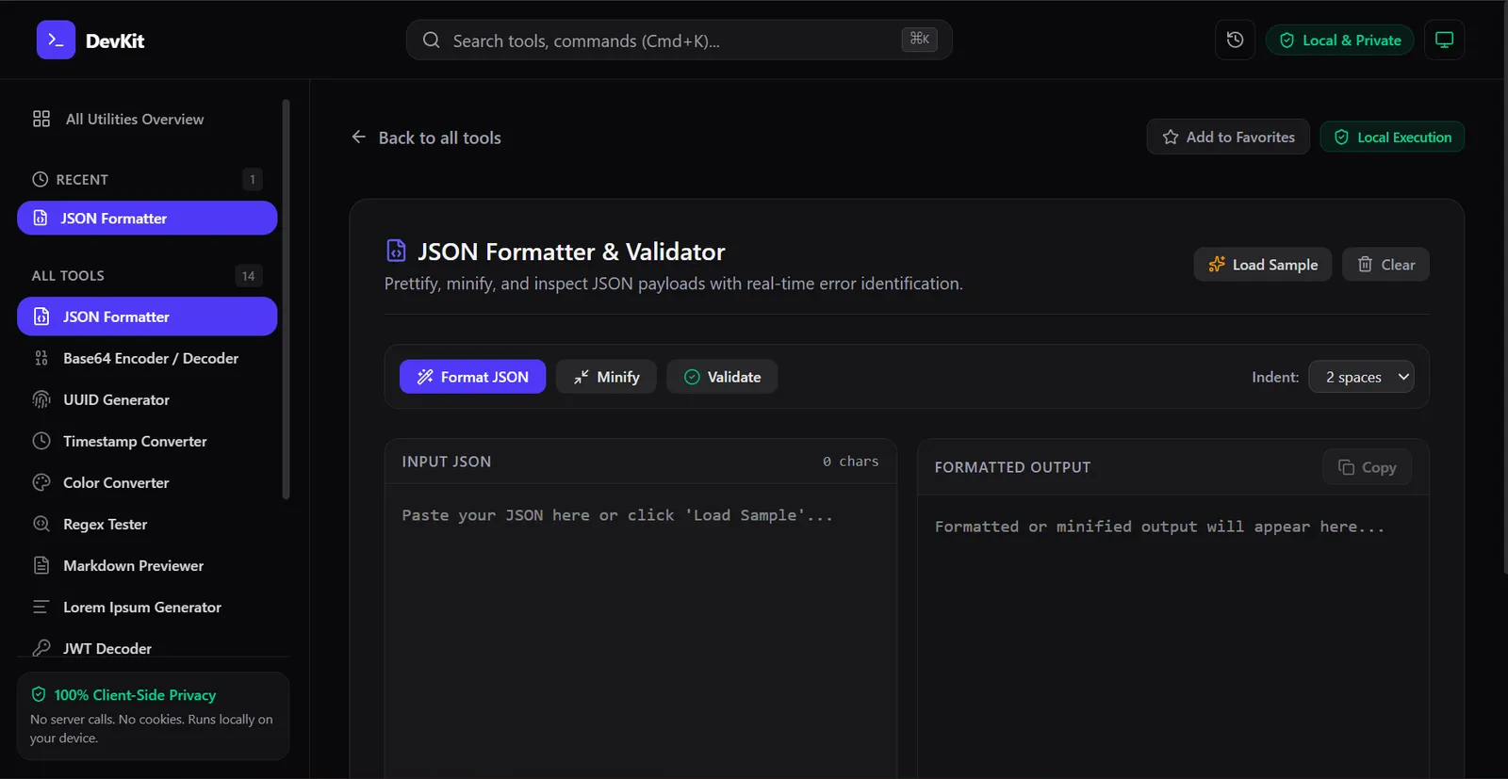
Task: Click the JWT Decoder key icon
Action: coord(41,648)
